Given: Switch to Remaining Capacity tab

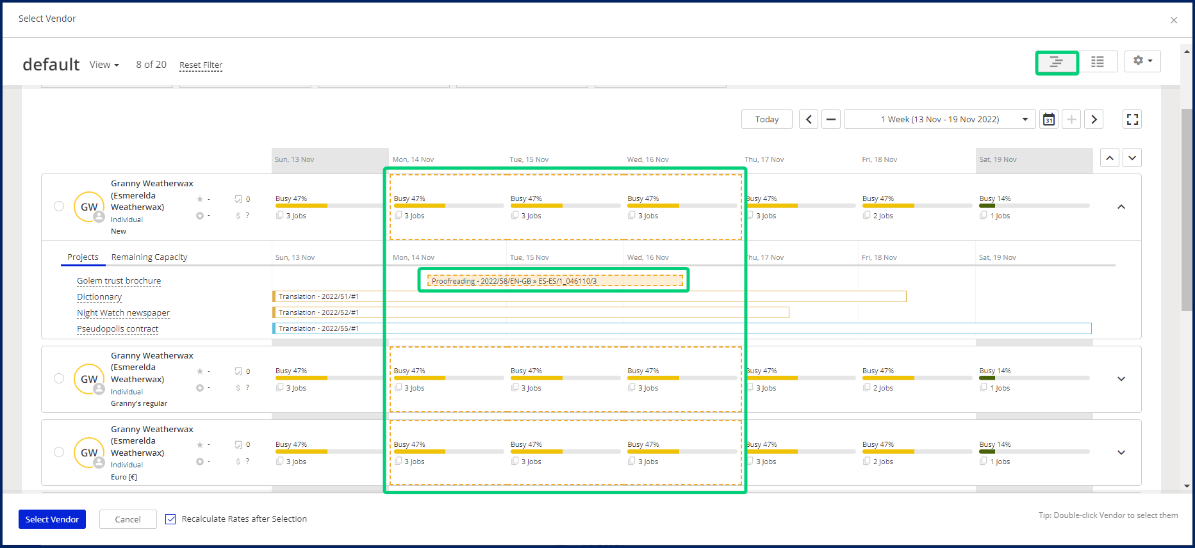Looking at the screenshot, I should click(149, 257).
